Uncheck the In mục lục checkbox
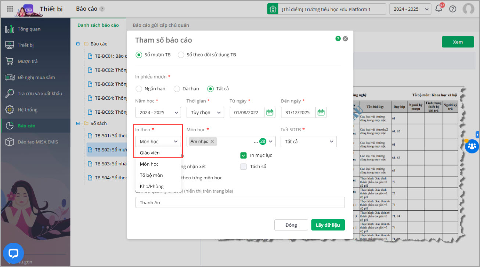This screenshot has height=267, width=480. pos(243,156)
